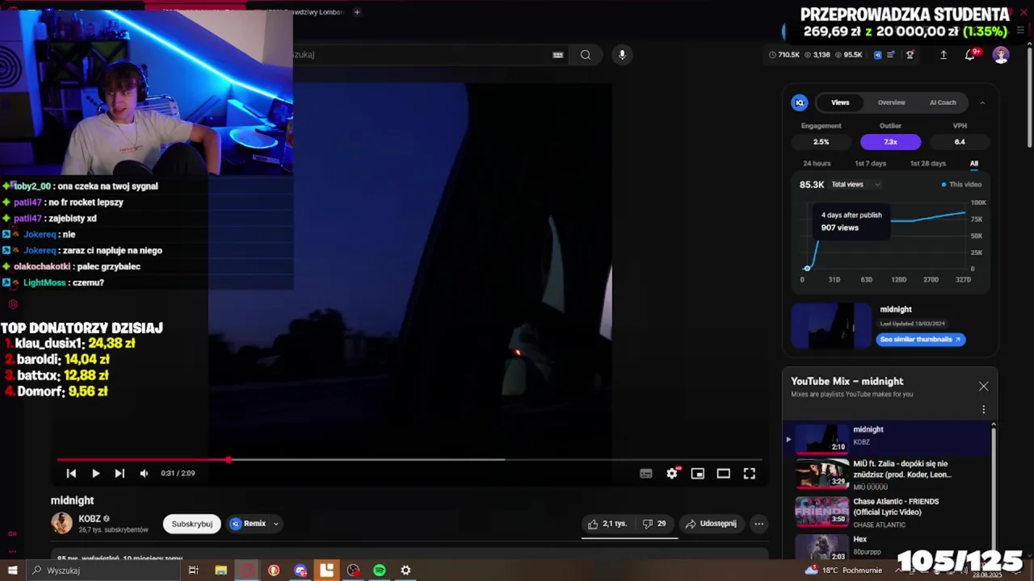Open the Windows Start menu
The width and height of the screenshot is (1034, 581).
(12, 571)
